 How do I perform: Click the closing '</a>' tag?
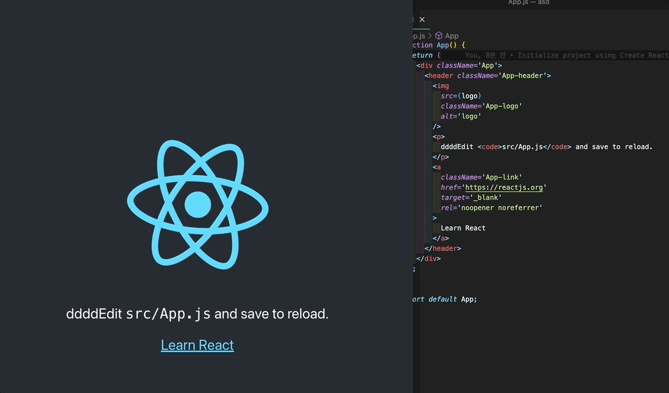click(x=441, y=238)
